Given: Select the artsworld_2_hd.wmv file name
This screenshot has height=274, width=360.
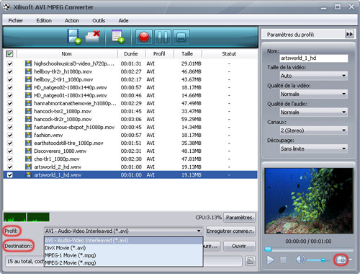Looking at the screenshot, I should (x=58, y=167).
